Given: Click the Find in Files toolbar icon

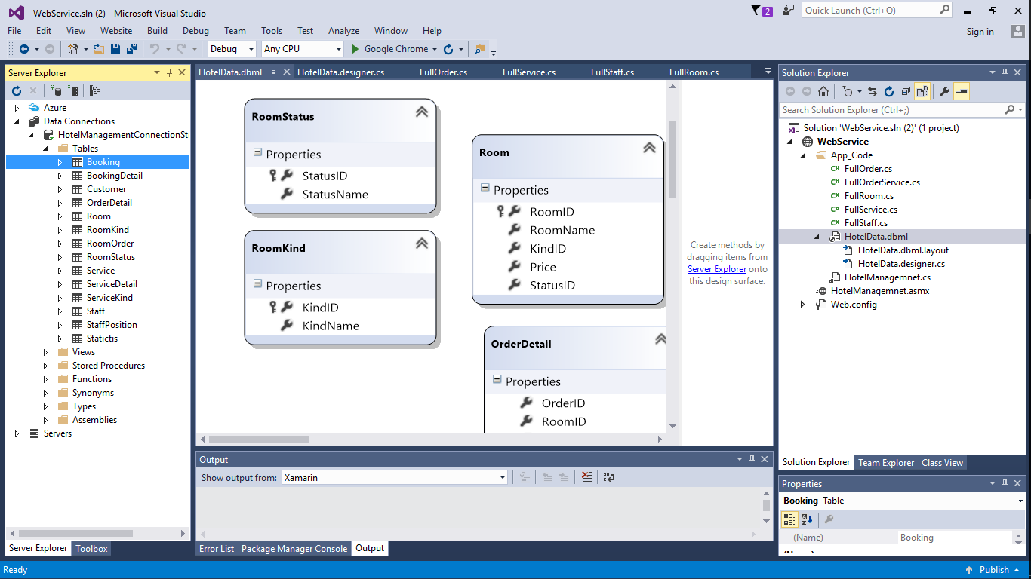Looking at the screenshot, I should pyautogui.click(x=480, y=49).
